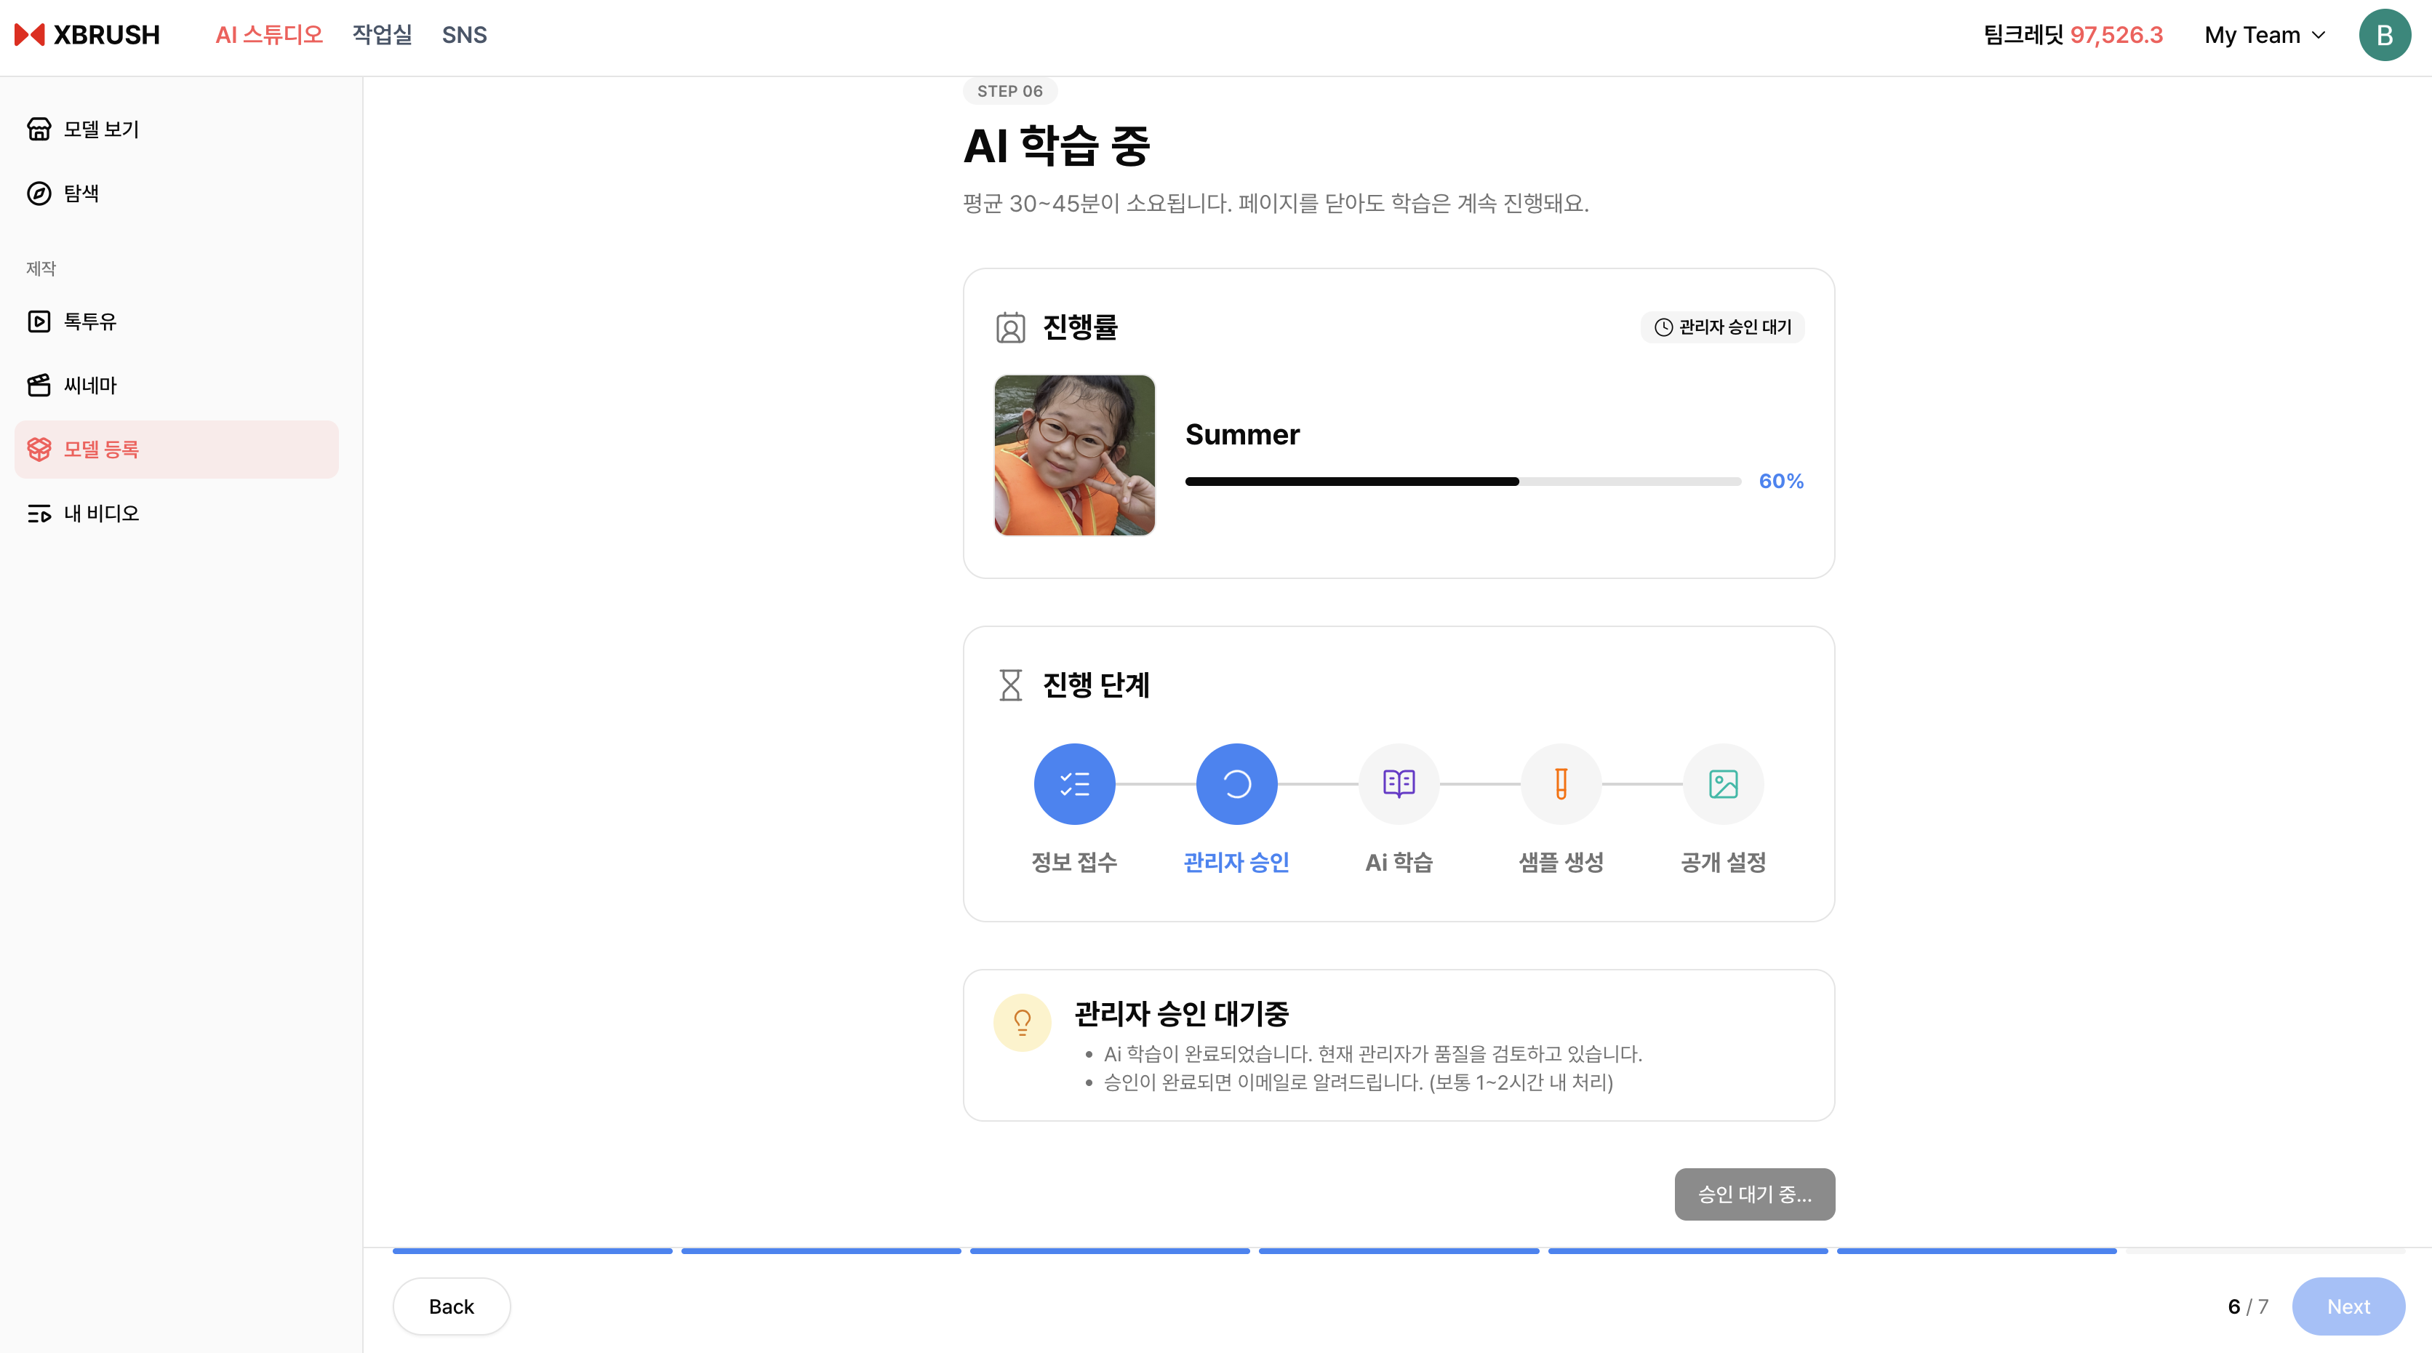Select the 관리자 승인 spinner step icon
The image size is (2432, 1353).
tap(1237, 783)
